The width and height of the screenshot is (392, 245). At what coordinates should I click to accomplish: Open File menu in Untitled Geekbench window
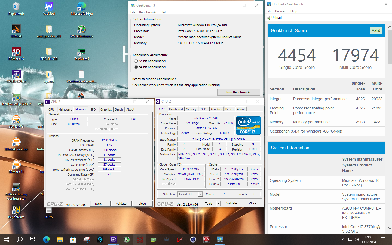point(269,11)
